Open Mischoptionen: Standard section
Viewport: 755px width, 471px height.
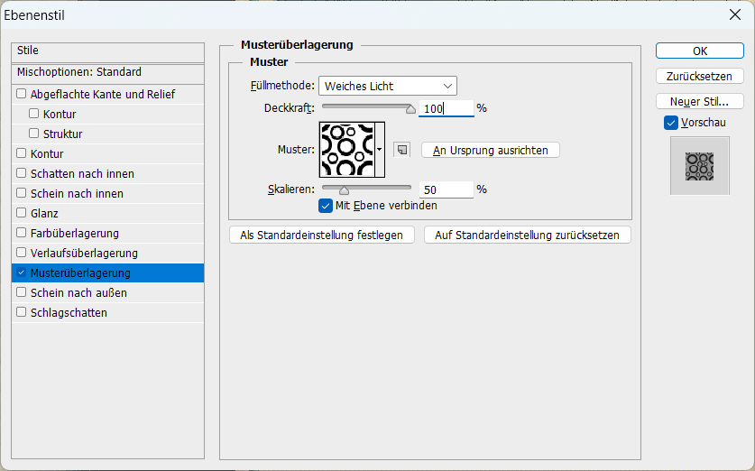108,73
